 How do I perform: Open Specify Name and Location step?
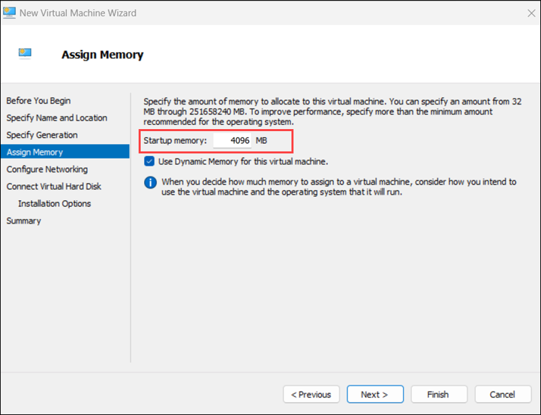click(57, 118)
